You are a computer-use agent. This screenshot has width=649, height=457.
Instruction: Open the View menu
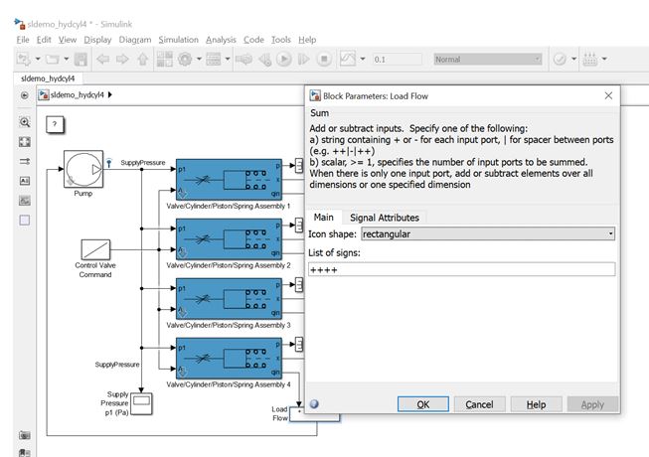click(67, 40)
